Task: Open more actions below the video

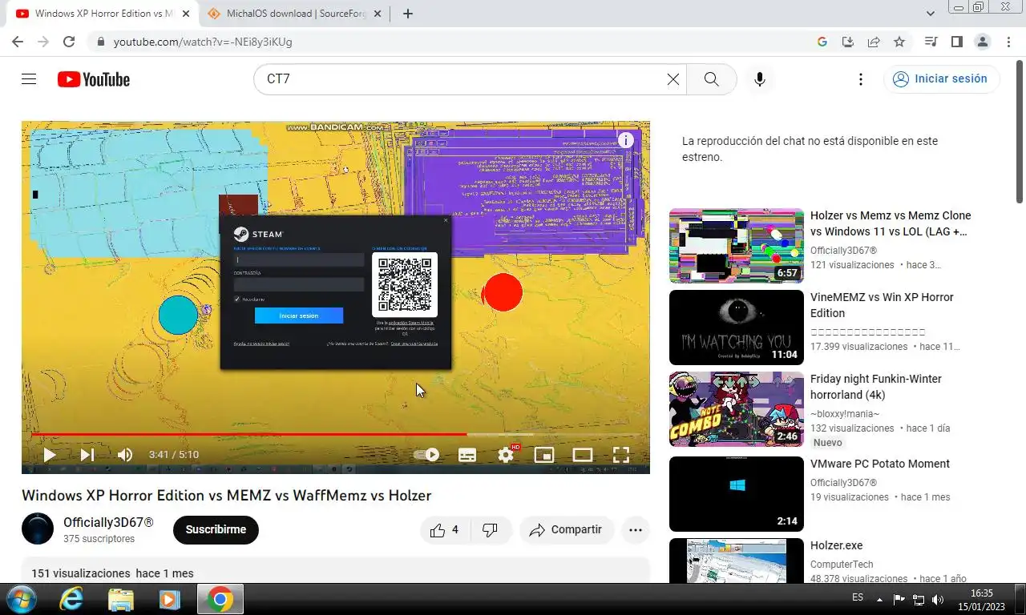Action: (x=636, y=530)
